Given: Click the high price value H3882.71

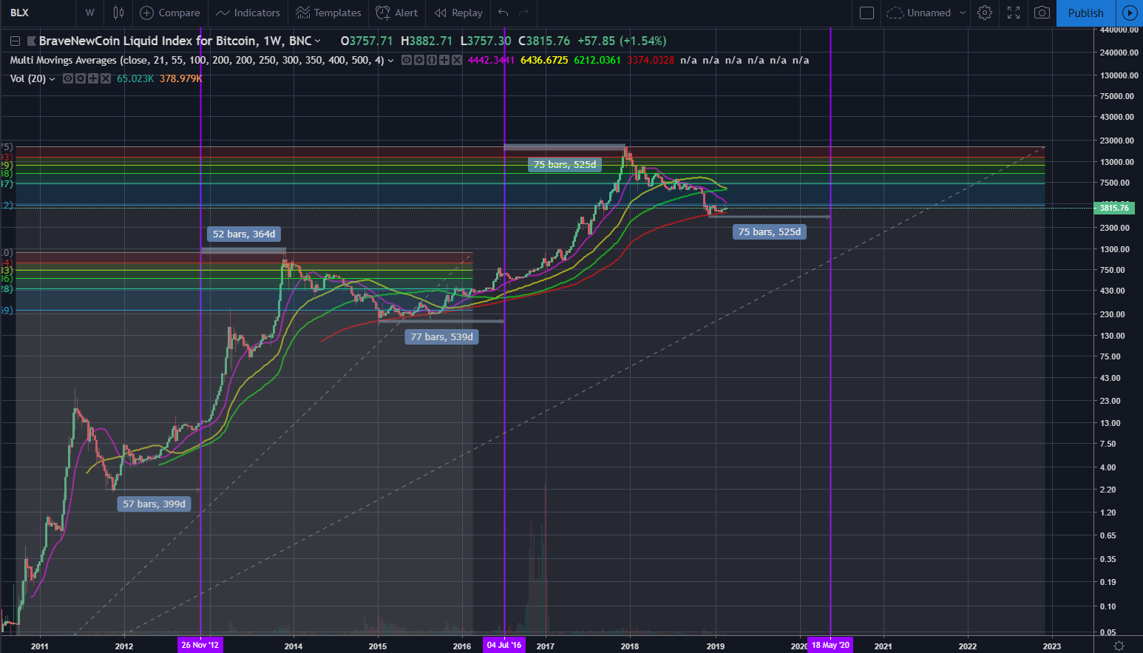Looking at the screenshot, I should (x=426, y=41).
